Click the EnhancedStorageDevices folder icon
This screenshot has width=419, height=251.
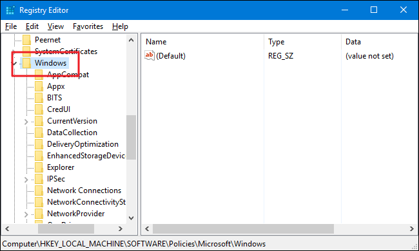[x=39, y=156]
